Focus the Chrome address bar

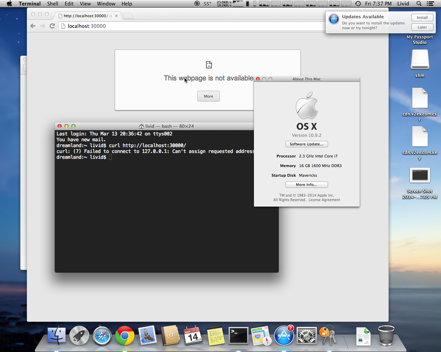click(193, 26)
